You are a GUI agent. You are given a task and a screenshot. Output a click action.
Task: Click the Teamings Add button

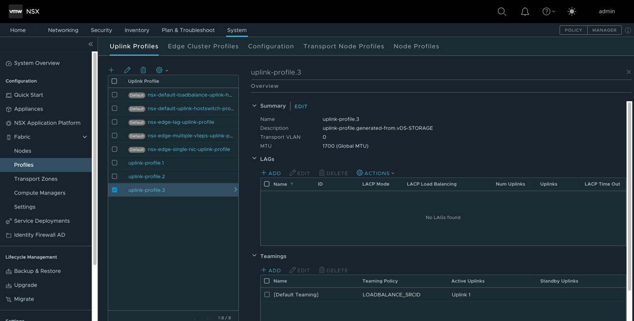271,270
